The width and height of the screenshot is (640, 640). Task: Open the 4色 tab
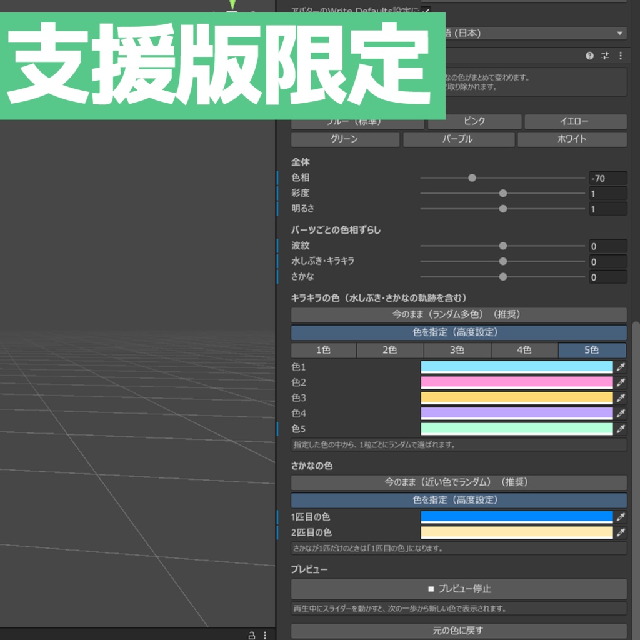524,350
